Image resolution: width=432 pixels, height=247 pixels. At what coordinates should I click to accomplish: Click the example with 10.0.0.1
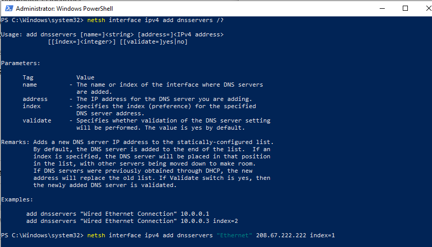[x=117, y=214]
